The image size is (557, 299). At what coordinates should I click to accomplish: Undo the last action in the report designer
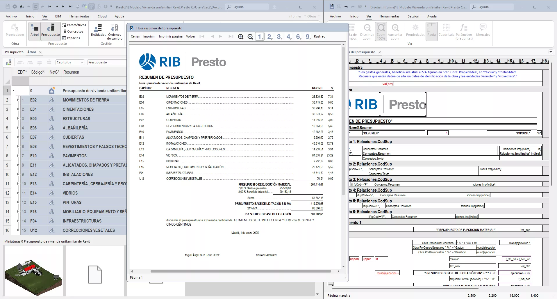[346, 6]
